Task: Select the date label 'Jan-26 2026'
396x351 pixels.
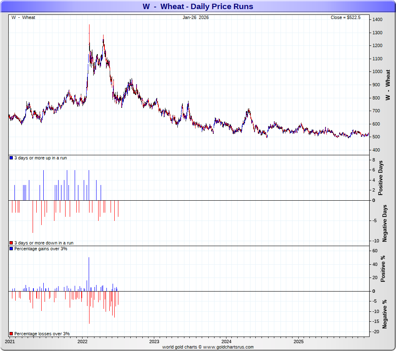Action: (196, 17)
